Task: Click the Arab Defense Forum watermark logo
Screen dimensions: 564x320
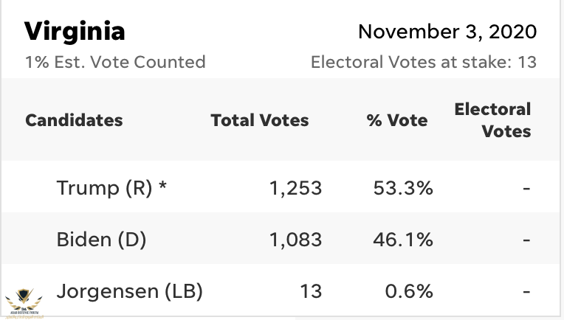Action: (22, 301)
